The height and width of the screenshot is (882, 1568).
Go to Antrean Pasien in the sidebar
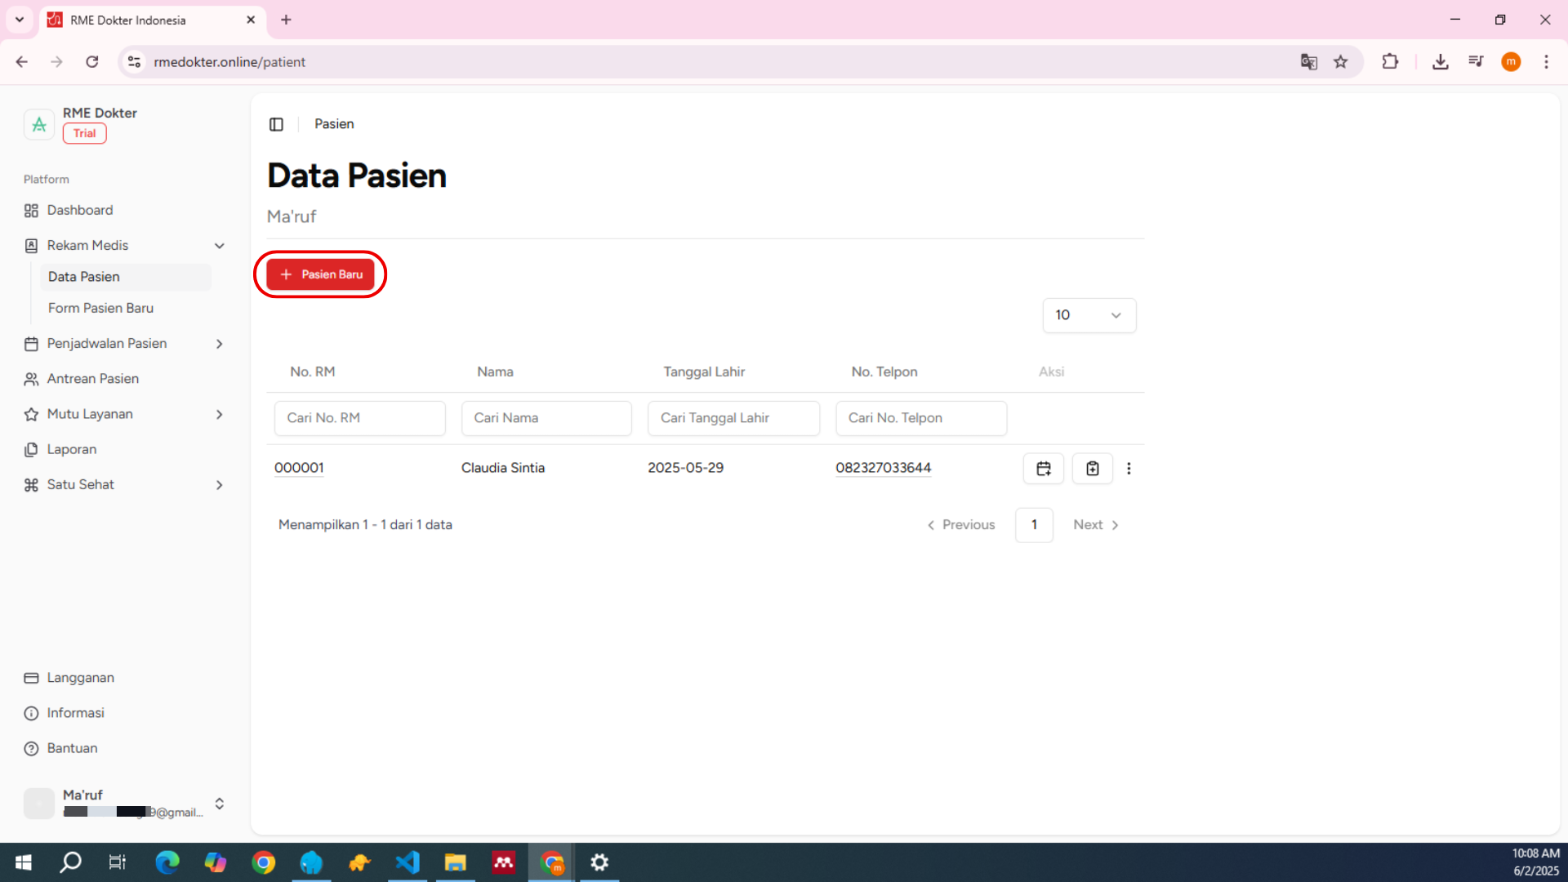click(x=92, y=379)
